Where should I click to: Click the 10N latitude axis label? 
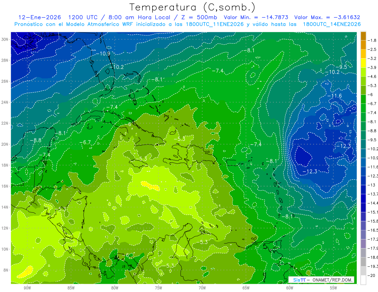[5, 249]
